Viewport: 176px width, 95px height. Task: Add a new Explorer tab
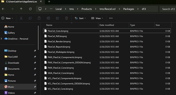click(49, 2)
